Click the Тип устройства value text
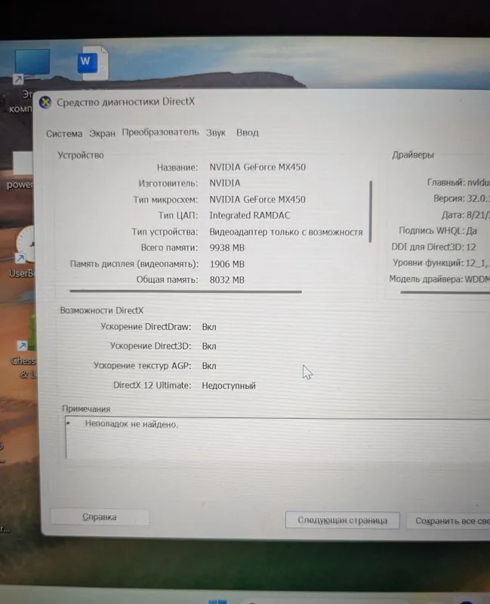The width and height of the screenshot is (490, 604). [286, 232]
